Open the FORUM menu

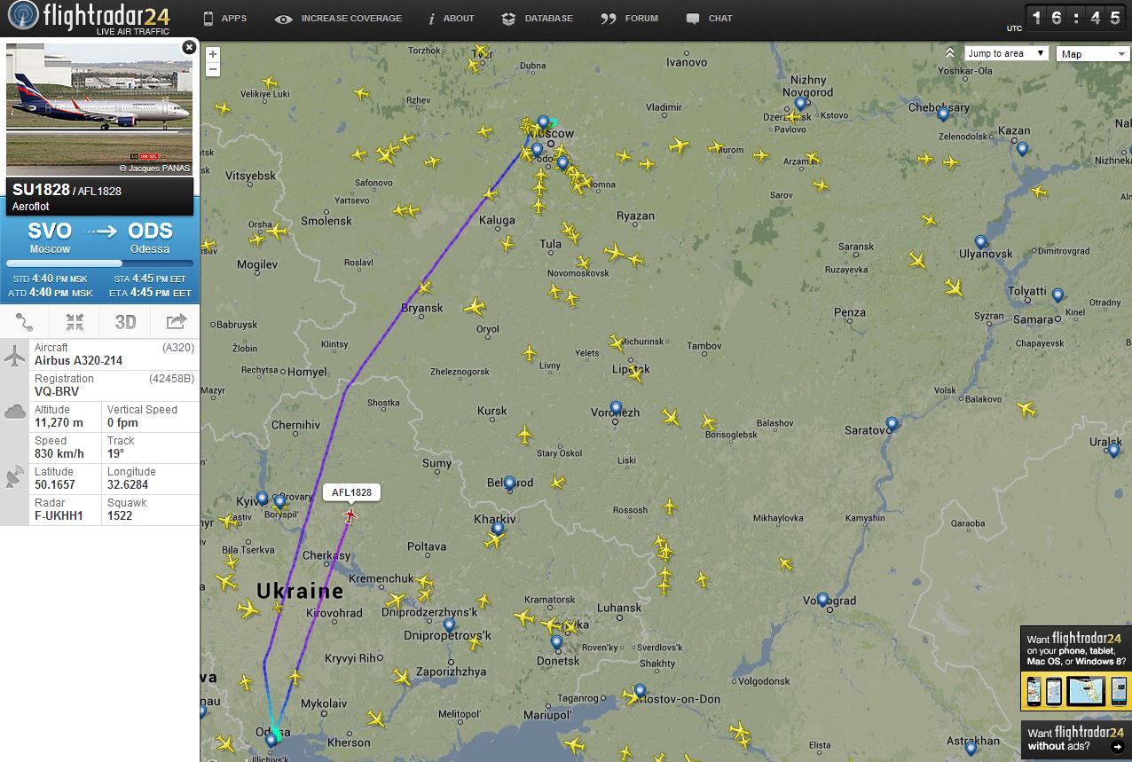(629, 18)
